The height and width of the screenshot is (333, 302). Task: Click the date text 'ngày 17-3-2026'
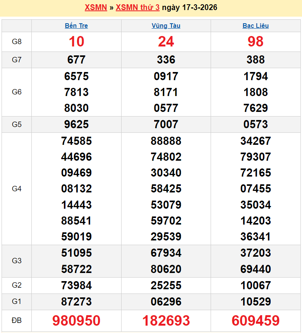point(189,8)
